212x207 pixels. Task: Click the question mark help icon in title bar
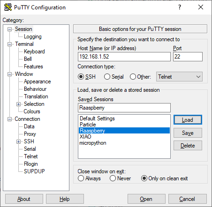click(x=180, y=7)
